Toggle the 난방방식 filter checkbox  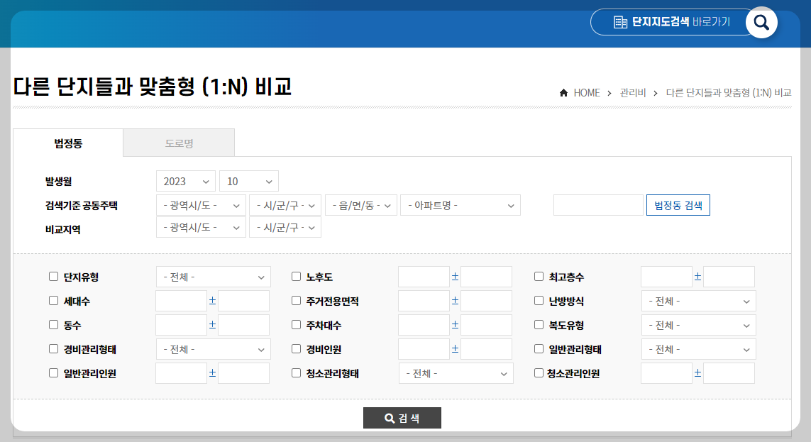pyautogui.click(x=539, y=301)
